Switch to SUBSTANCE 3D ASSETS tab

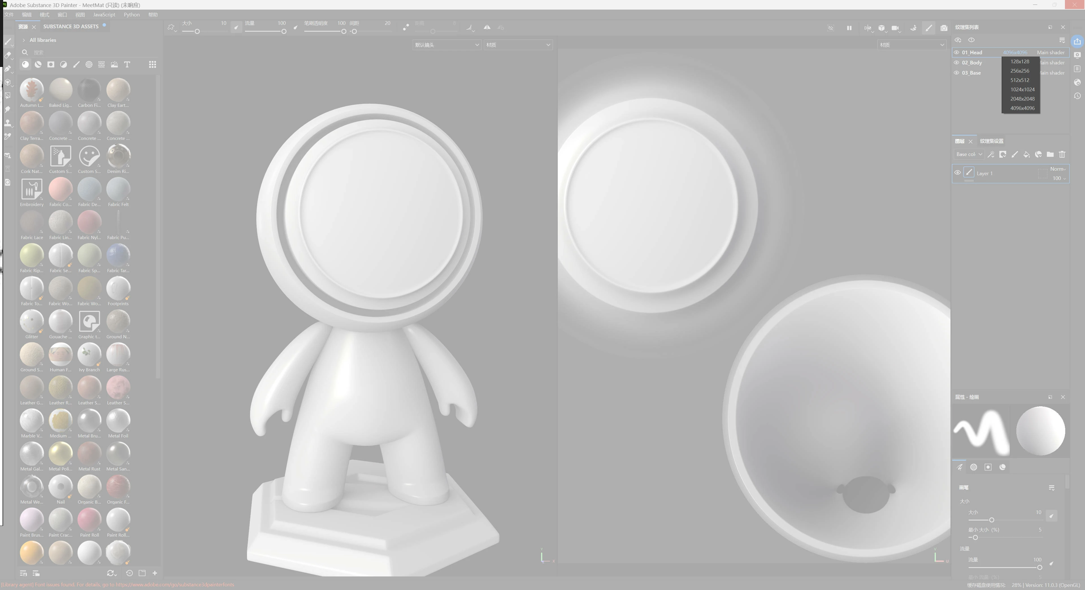coord(71,27)
